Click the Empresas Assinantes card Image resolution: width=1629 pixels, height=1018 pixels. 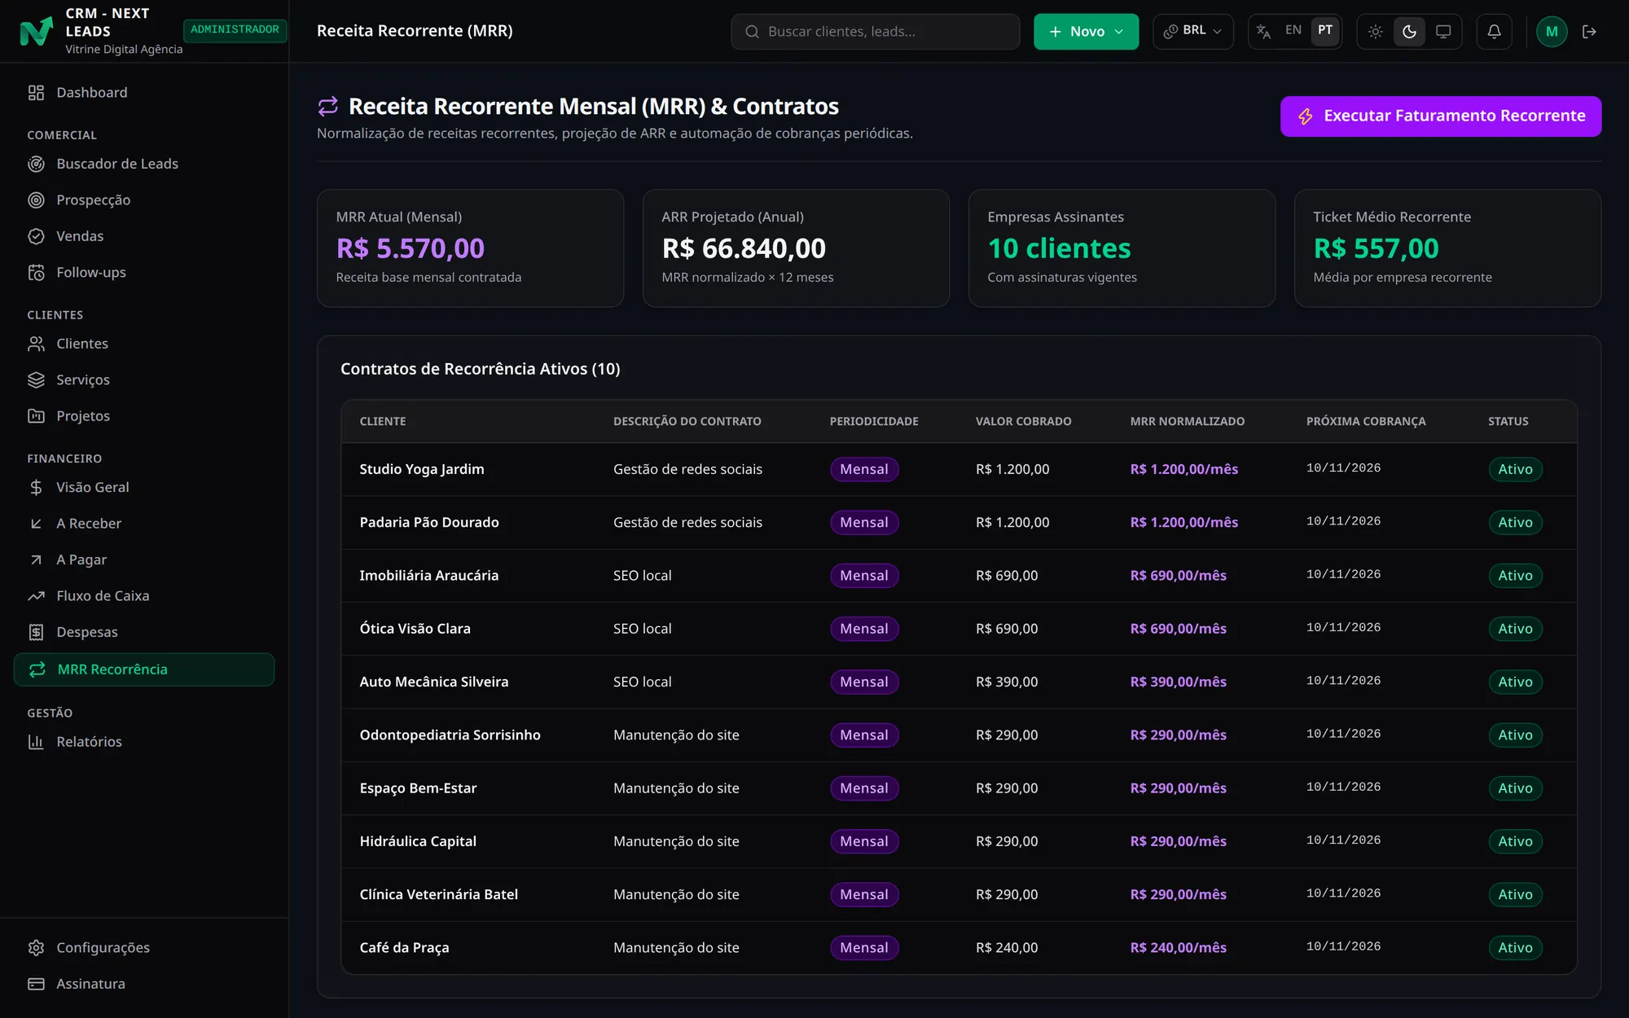pos(1122,248)
